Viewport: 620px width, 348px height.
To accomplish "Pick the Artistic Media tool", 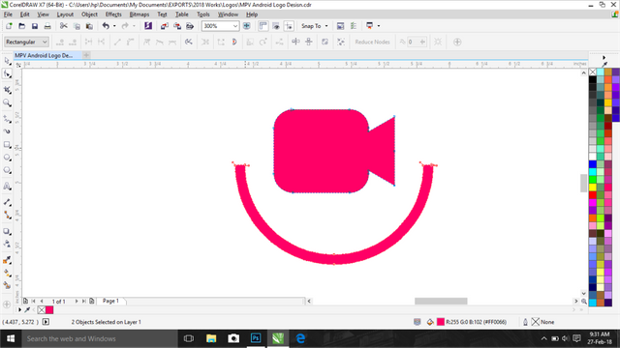I will [x=7, y=131].
